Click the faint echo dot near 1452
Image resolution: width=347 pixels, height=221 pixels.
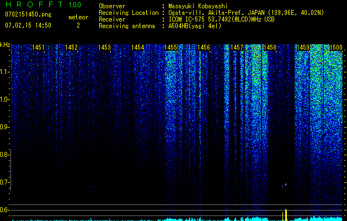[x=90, y=187]
